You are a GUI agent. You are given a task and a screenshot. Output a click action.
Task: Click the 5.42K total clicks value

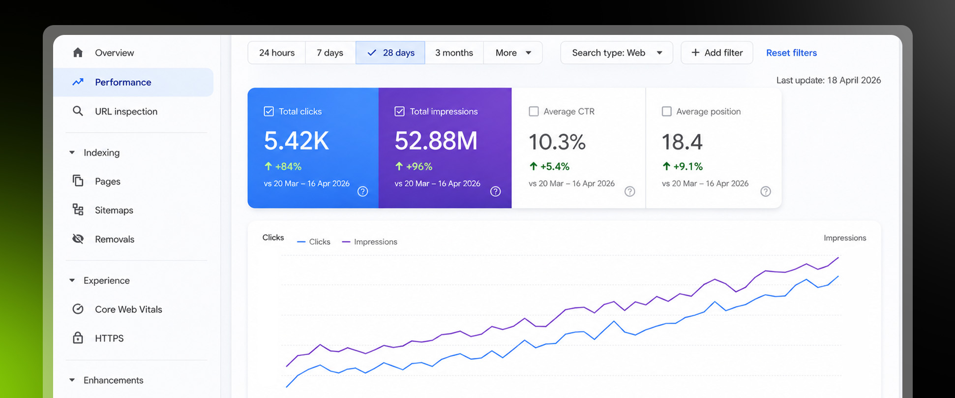point(297,141)
